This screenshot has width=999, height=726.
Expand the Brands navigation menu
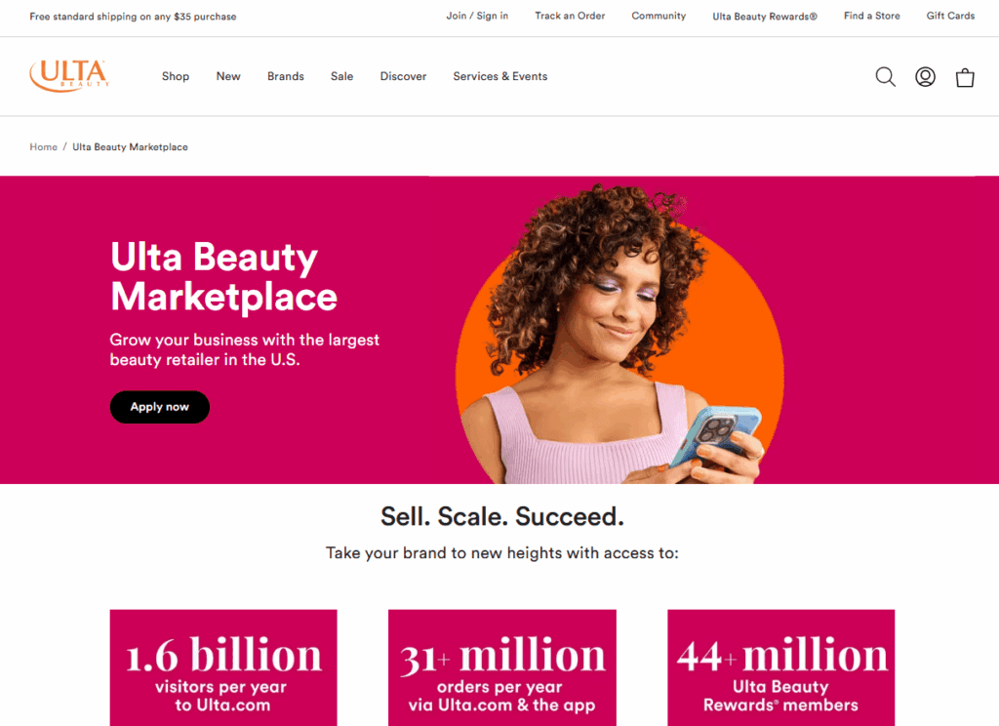(x=286, y=76)
